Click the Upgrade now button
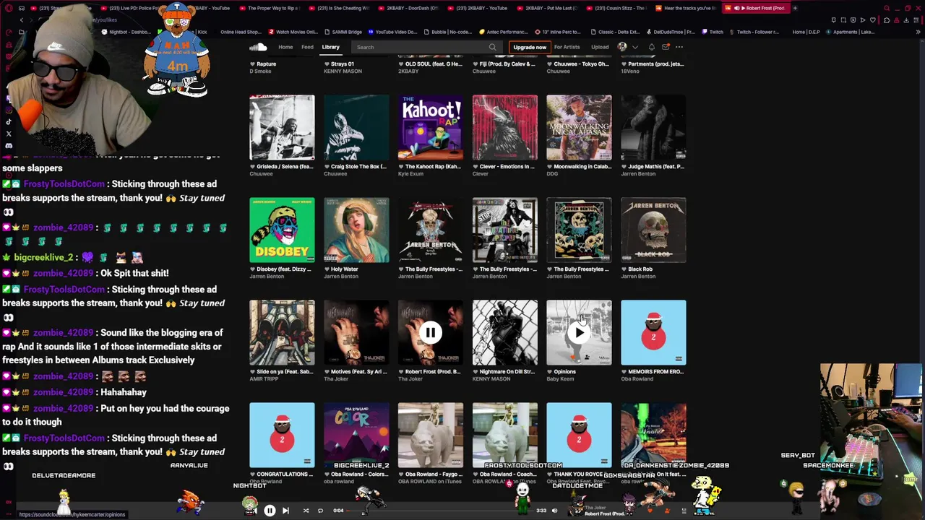Viewport: 925px width, 520px height. click(530, 47)
